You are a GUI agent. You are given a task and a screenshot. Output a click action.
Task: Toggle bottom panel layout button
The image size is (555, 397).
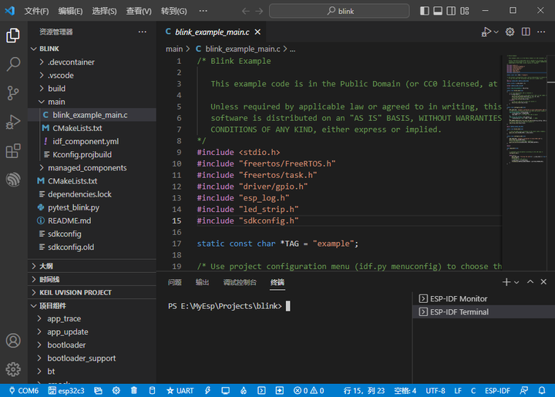[438, 11]
